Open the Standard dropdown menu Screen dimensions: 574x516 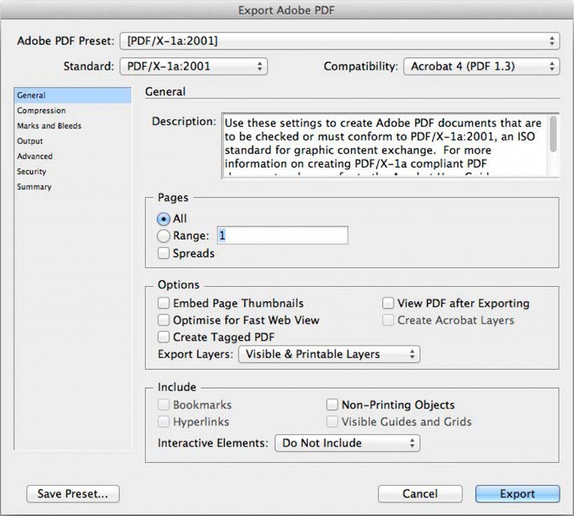click(x=194, y=66)
